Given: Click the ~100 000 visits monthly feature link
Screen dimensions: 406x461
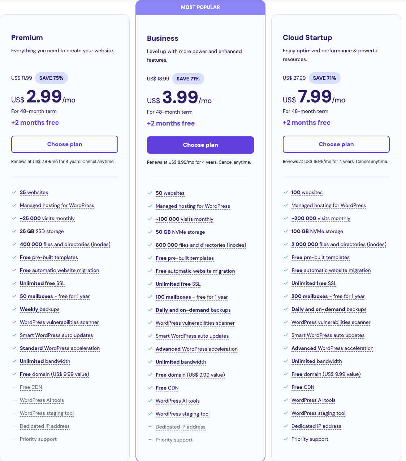Looking at the screenshot, I should coord(184,219).
